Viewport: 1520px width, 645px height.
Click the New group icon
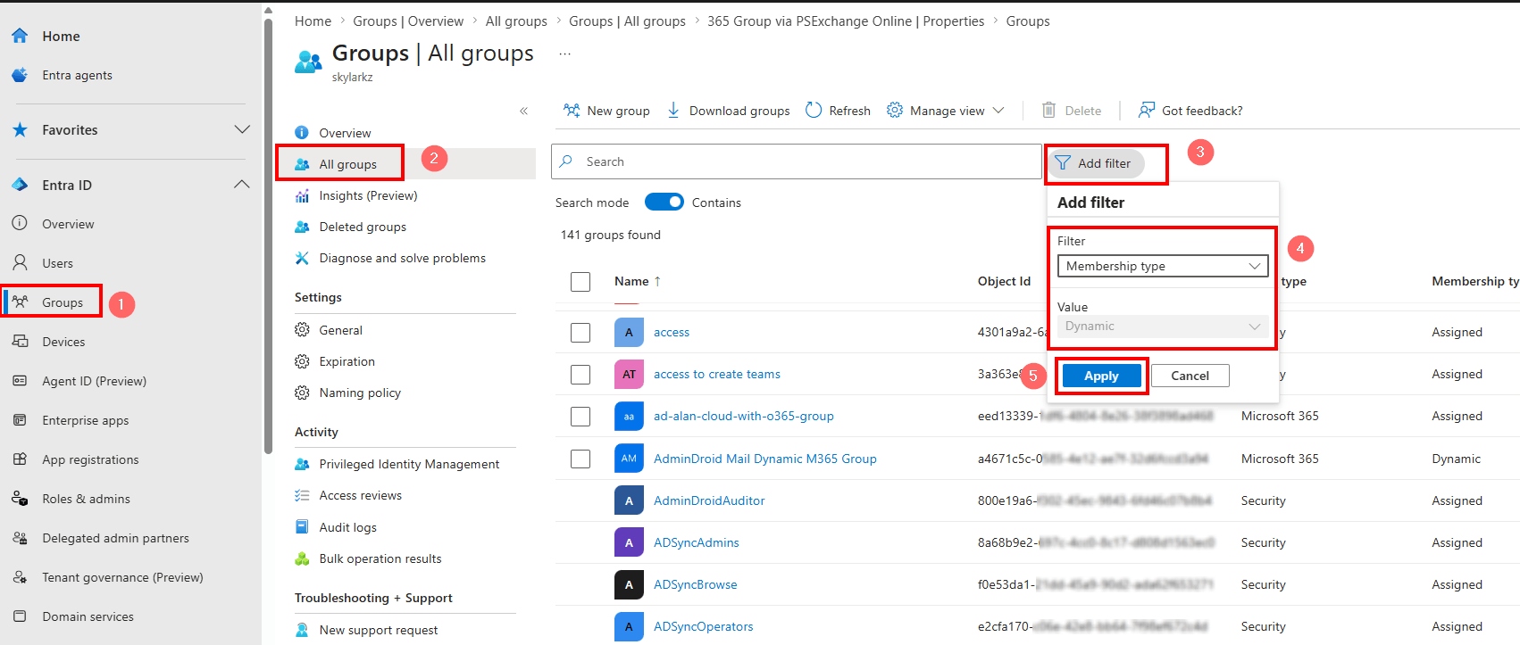pos(572,111)
